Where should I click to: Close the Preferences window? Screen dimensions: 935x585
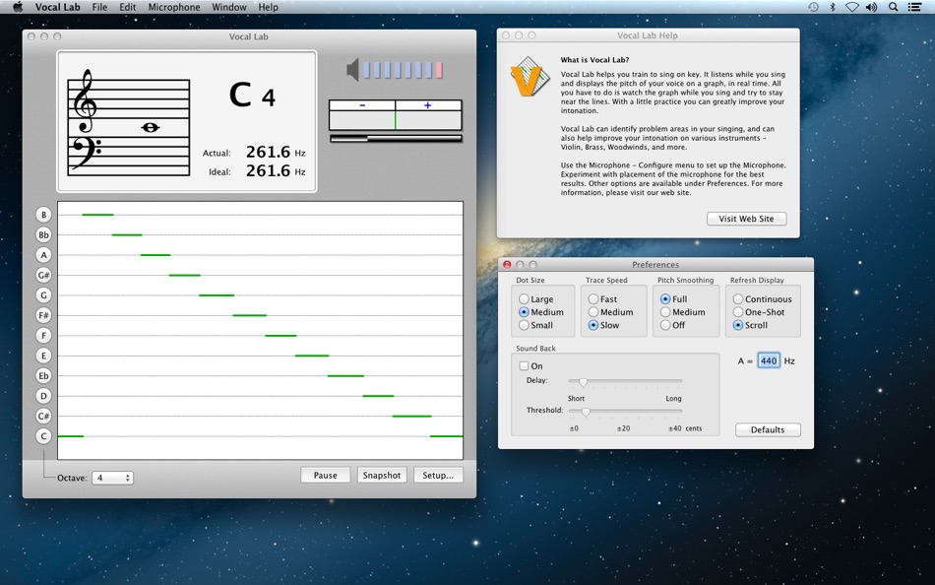tap(508, 265)
